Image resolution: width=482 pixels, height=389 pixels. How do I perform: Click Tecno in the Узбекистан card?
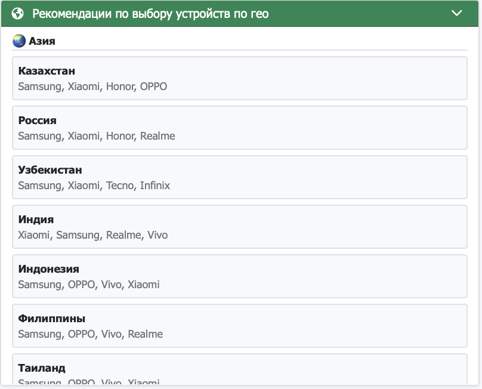pyautogui.click(x=120, y=186)
